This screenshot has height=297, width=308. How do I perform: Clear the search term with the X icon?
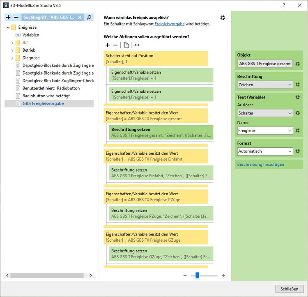coord(80,17)
